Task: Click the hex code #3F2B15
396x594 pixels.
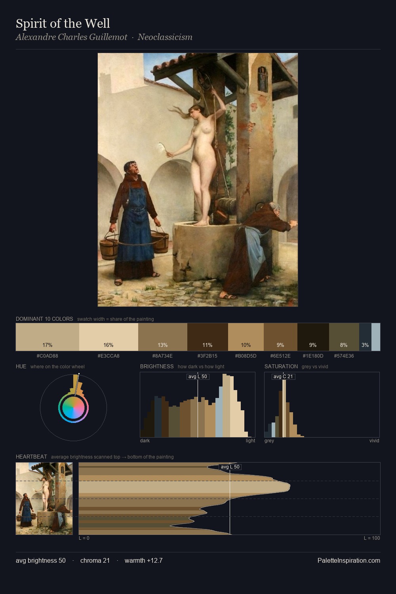Action: (x=208, y=356)
